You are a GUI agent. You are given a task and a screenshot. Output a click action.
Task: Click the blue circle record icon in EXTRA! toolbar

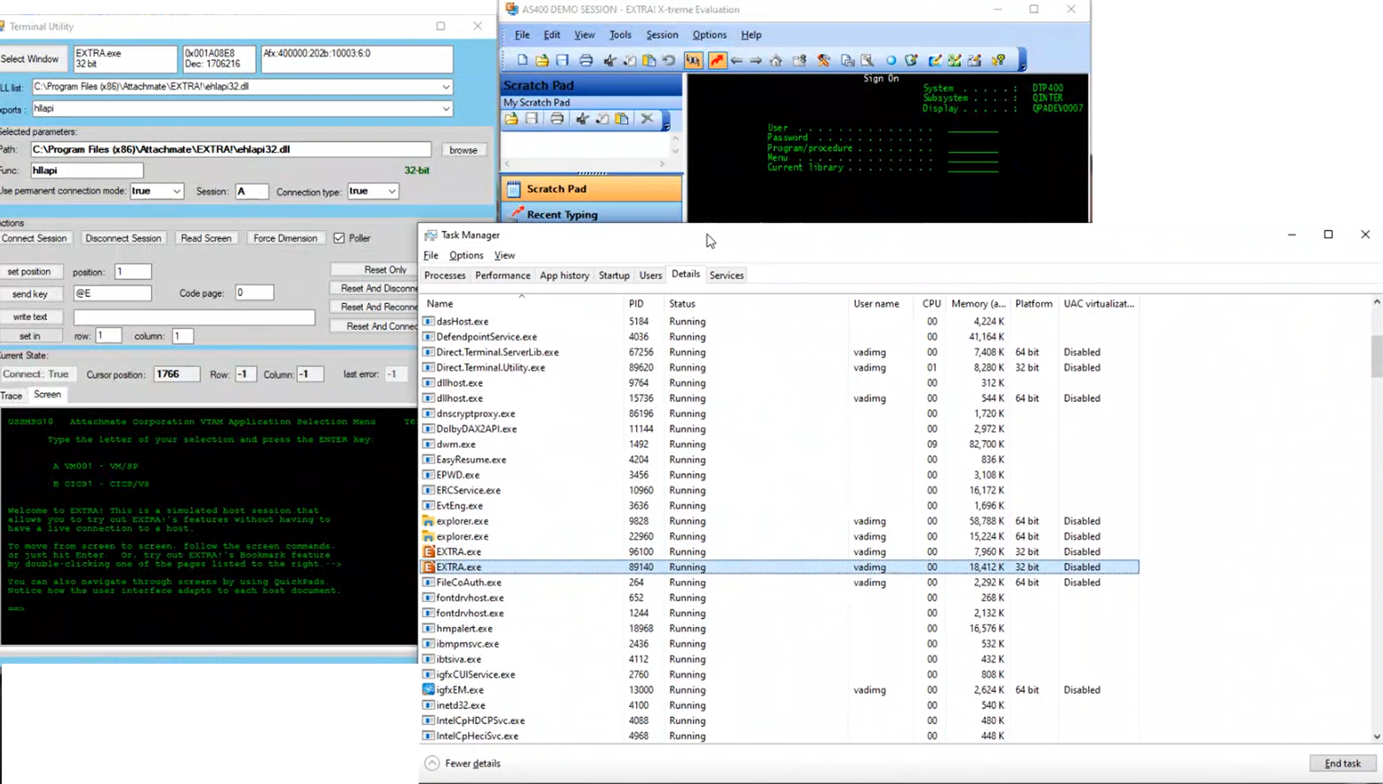pyautogui.click(x=891, y=60)
